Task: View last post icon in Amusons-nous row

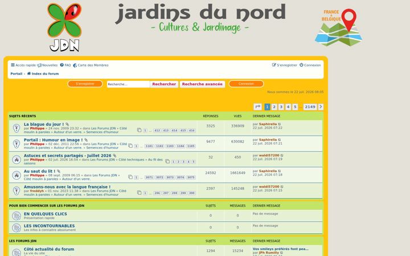Action: pos(282,187)
